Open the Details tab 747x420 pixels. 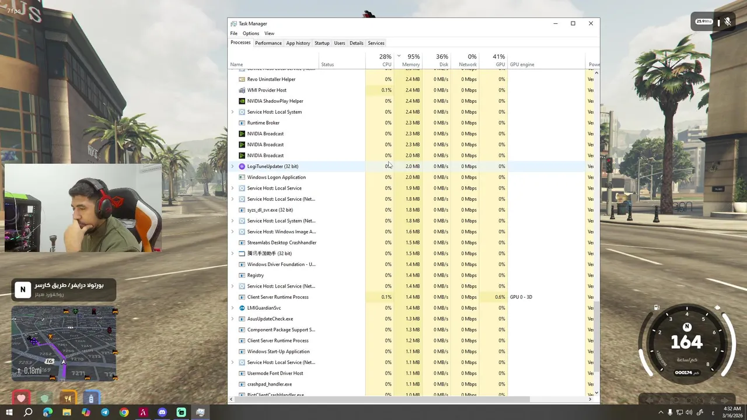357,43
